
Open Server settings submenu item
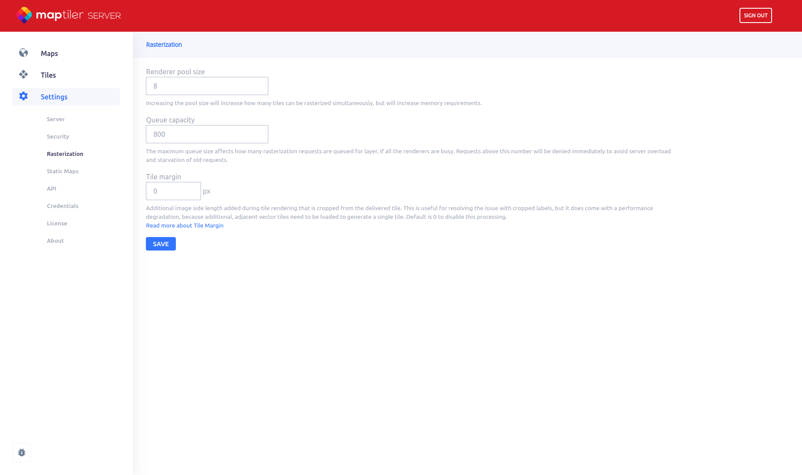tap(56, 119)
